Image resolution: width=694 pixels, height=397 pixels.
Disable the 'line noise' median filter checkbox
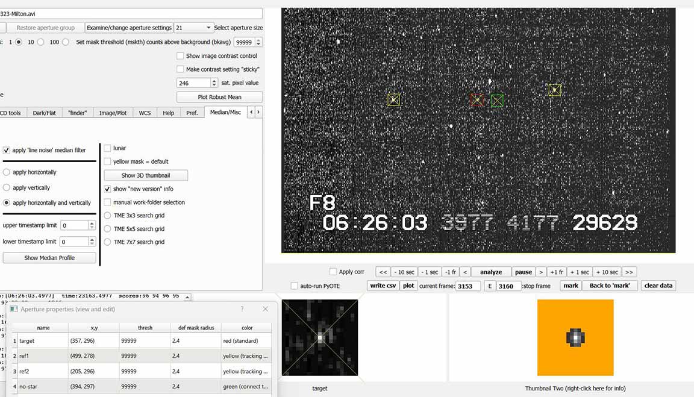[x=7, y=150]
